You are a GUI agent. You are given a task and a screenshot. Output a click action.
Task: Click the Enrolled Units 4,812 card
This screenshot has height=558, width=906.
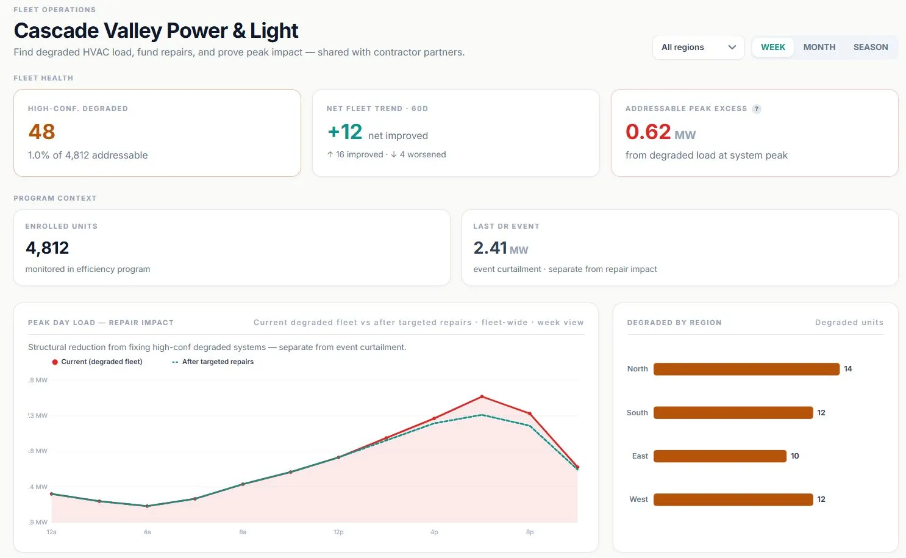point(232,248)
